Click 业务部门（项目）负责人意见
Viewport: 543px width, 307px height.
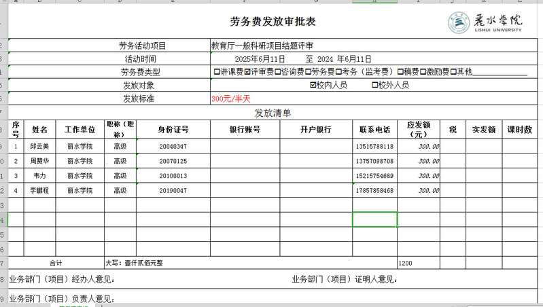62,298
